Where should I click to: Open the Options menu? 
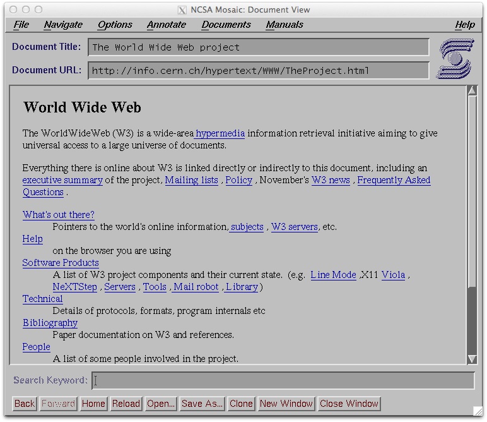pos(115,25)
